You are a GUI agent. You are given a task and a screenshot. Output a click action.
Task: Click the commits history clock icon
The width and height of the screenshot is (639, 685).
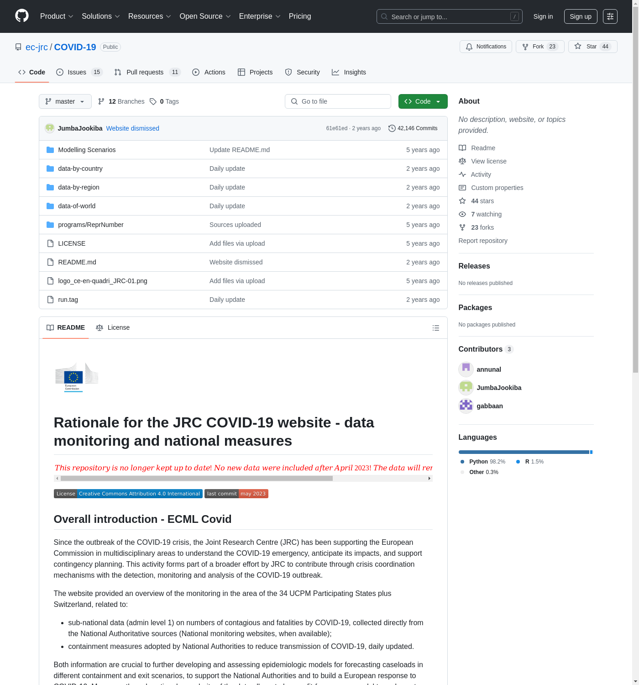392,128
